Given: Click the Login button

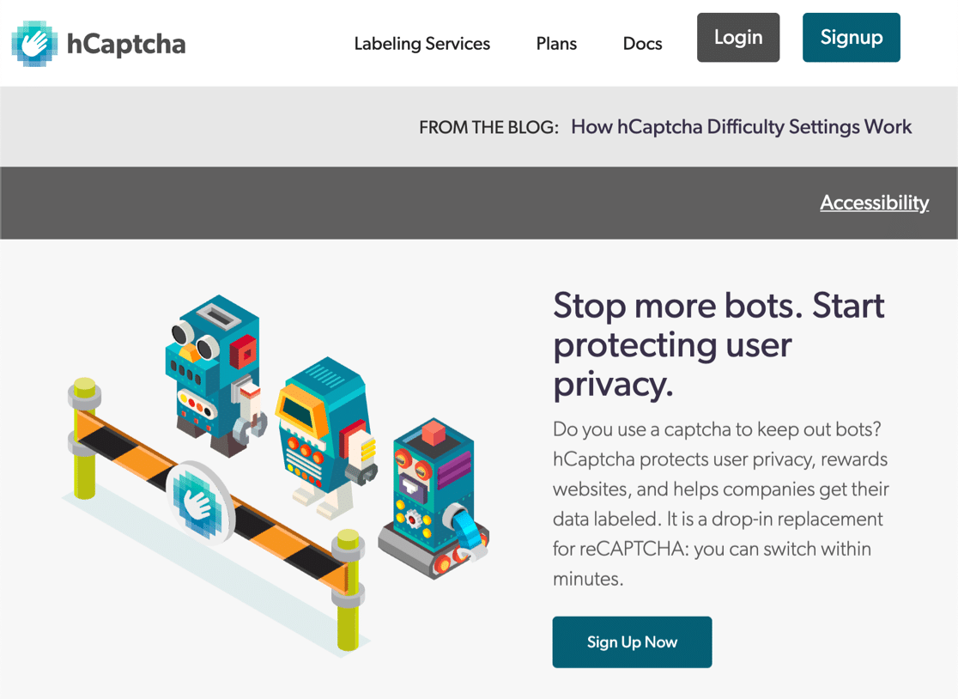Looking at the screenshot, I should tap(738, 37).
